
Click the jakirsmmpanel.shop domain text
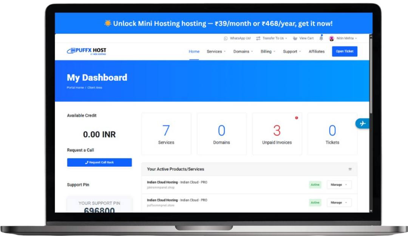pos(161,187)
